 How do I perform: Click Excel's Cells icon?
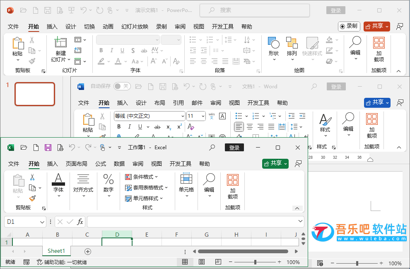[186, 179]
